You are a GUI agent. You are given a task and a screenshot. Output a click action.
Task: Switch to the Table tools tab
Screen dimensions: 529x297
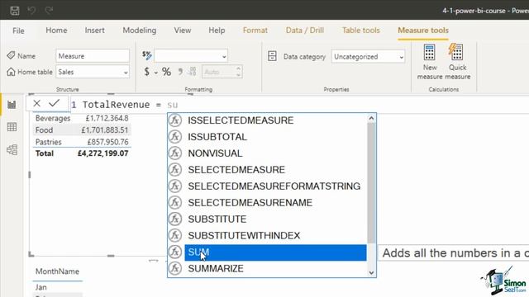361,31
